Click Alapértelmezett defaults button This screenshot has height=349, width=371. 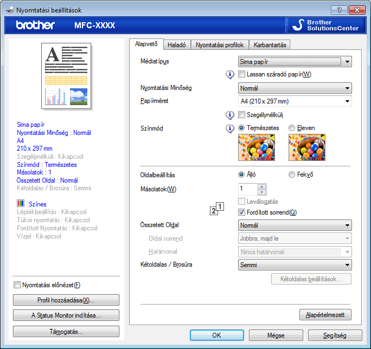(x=325, y=315)
